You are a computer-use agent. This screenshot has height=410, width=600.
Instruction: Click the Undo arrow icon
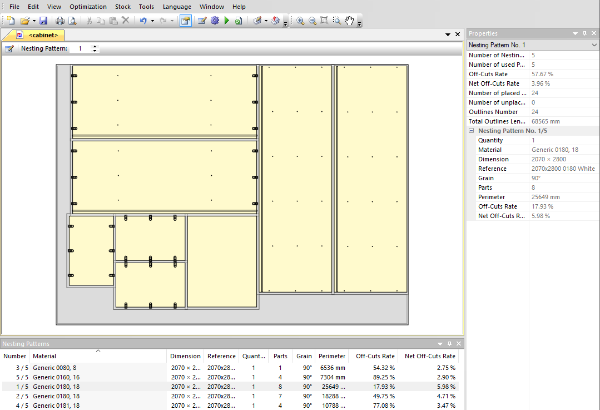143,21
